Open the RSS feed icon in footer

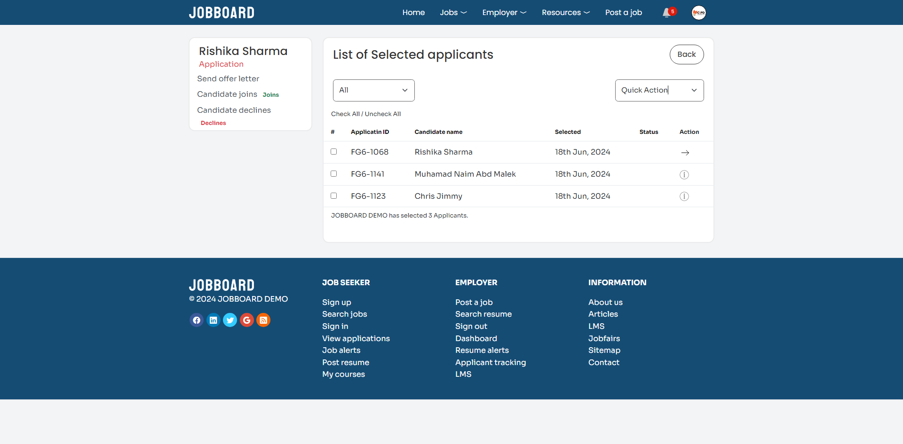point(263,320)
